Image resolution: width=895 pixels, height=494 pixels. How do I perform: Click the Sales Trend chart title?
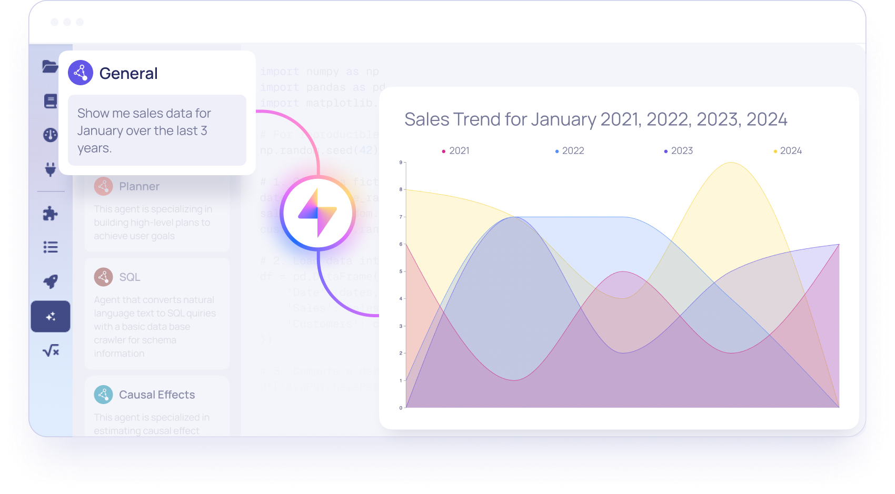[x=595, y=119]
